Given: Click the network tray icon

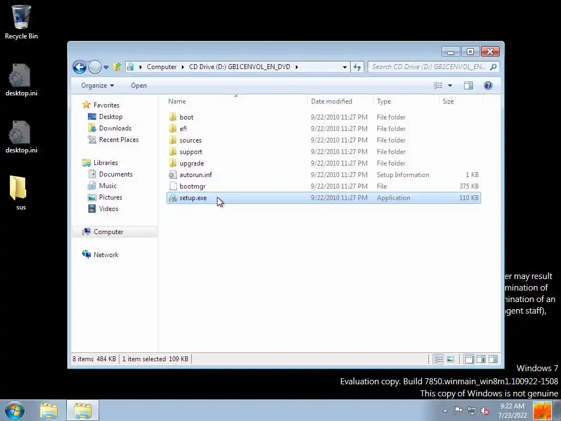Looking at the screenshot, I should tap(472, 411).
